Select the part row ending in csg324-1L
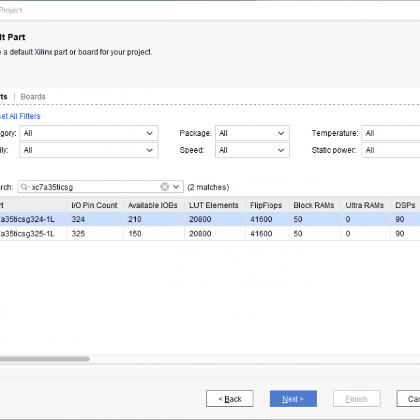Screen dimensions: 420x420 pyautogui.click(x=33, y=219)
